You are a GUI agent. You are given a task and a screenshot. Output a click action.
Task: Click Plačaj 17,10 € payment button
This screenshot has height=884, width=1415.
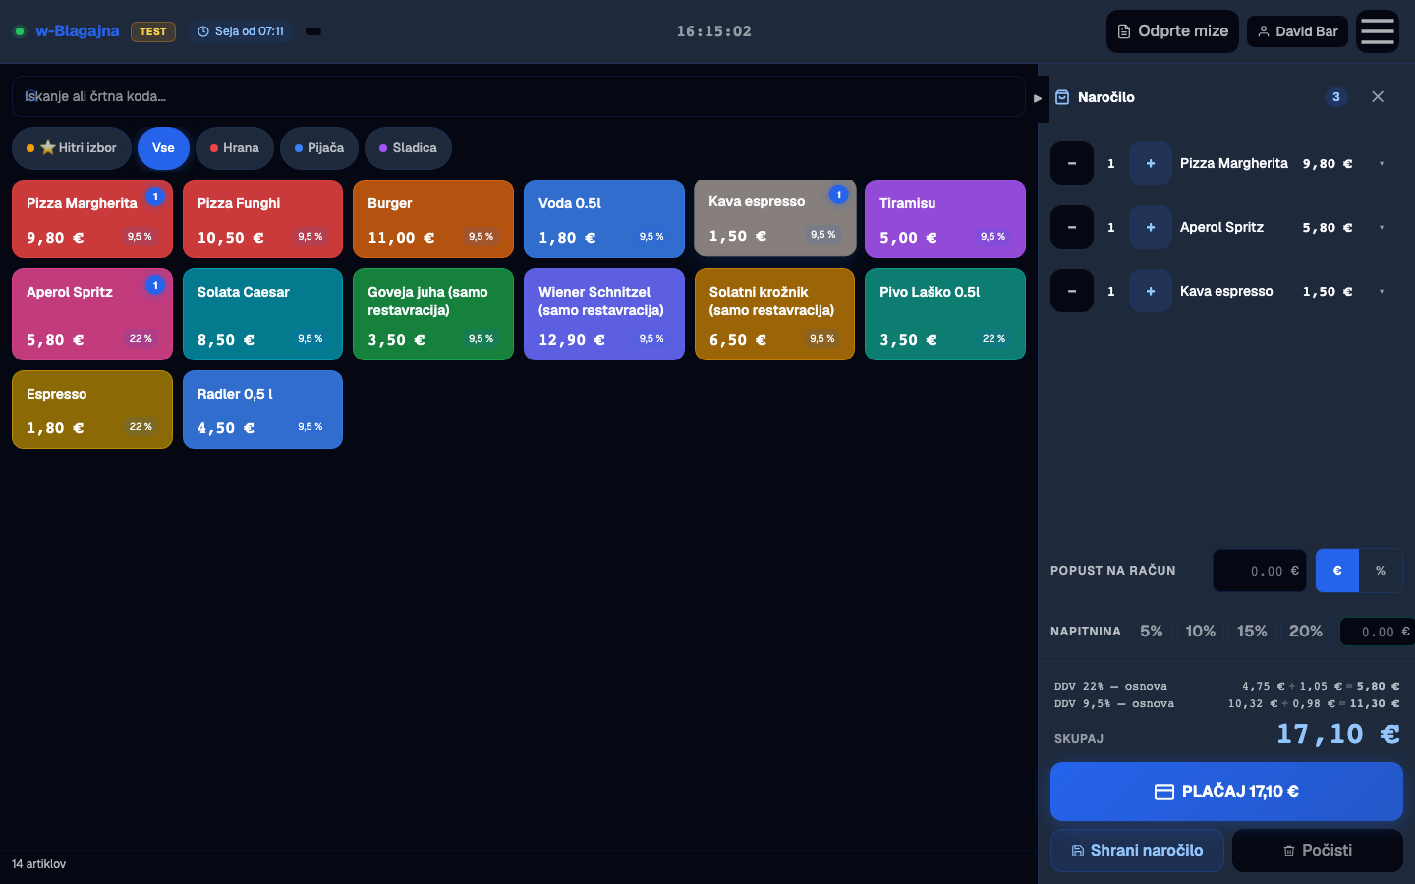(x=1226, y=792)
